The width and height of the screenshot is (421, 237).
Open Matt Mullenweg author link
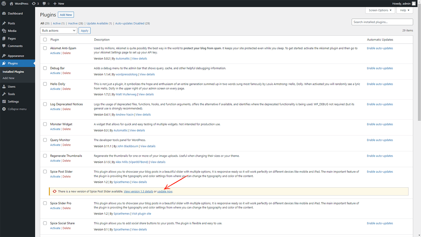[126, 94]
